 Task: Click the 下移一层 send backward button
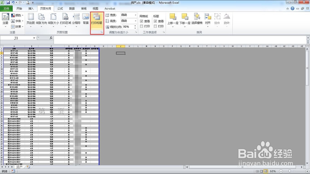(185, 20)
